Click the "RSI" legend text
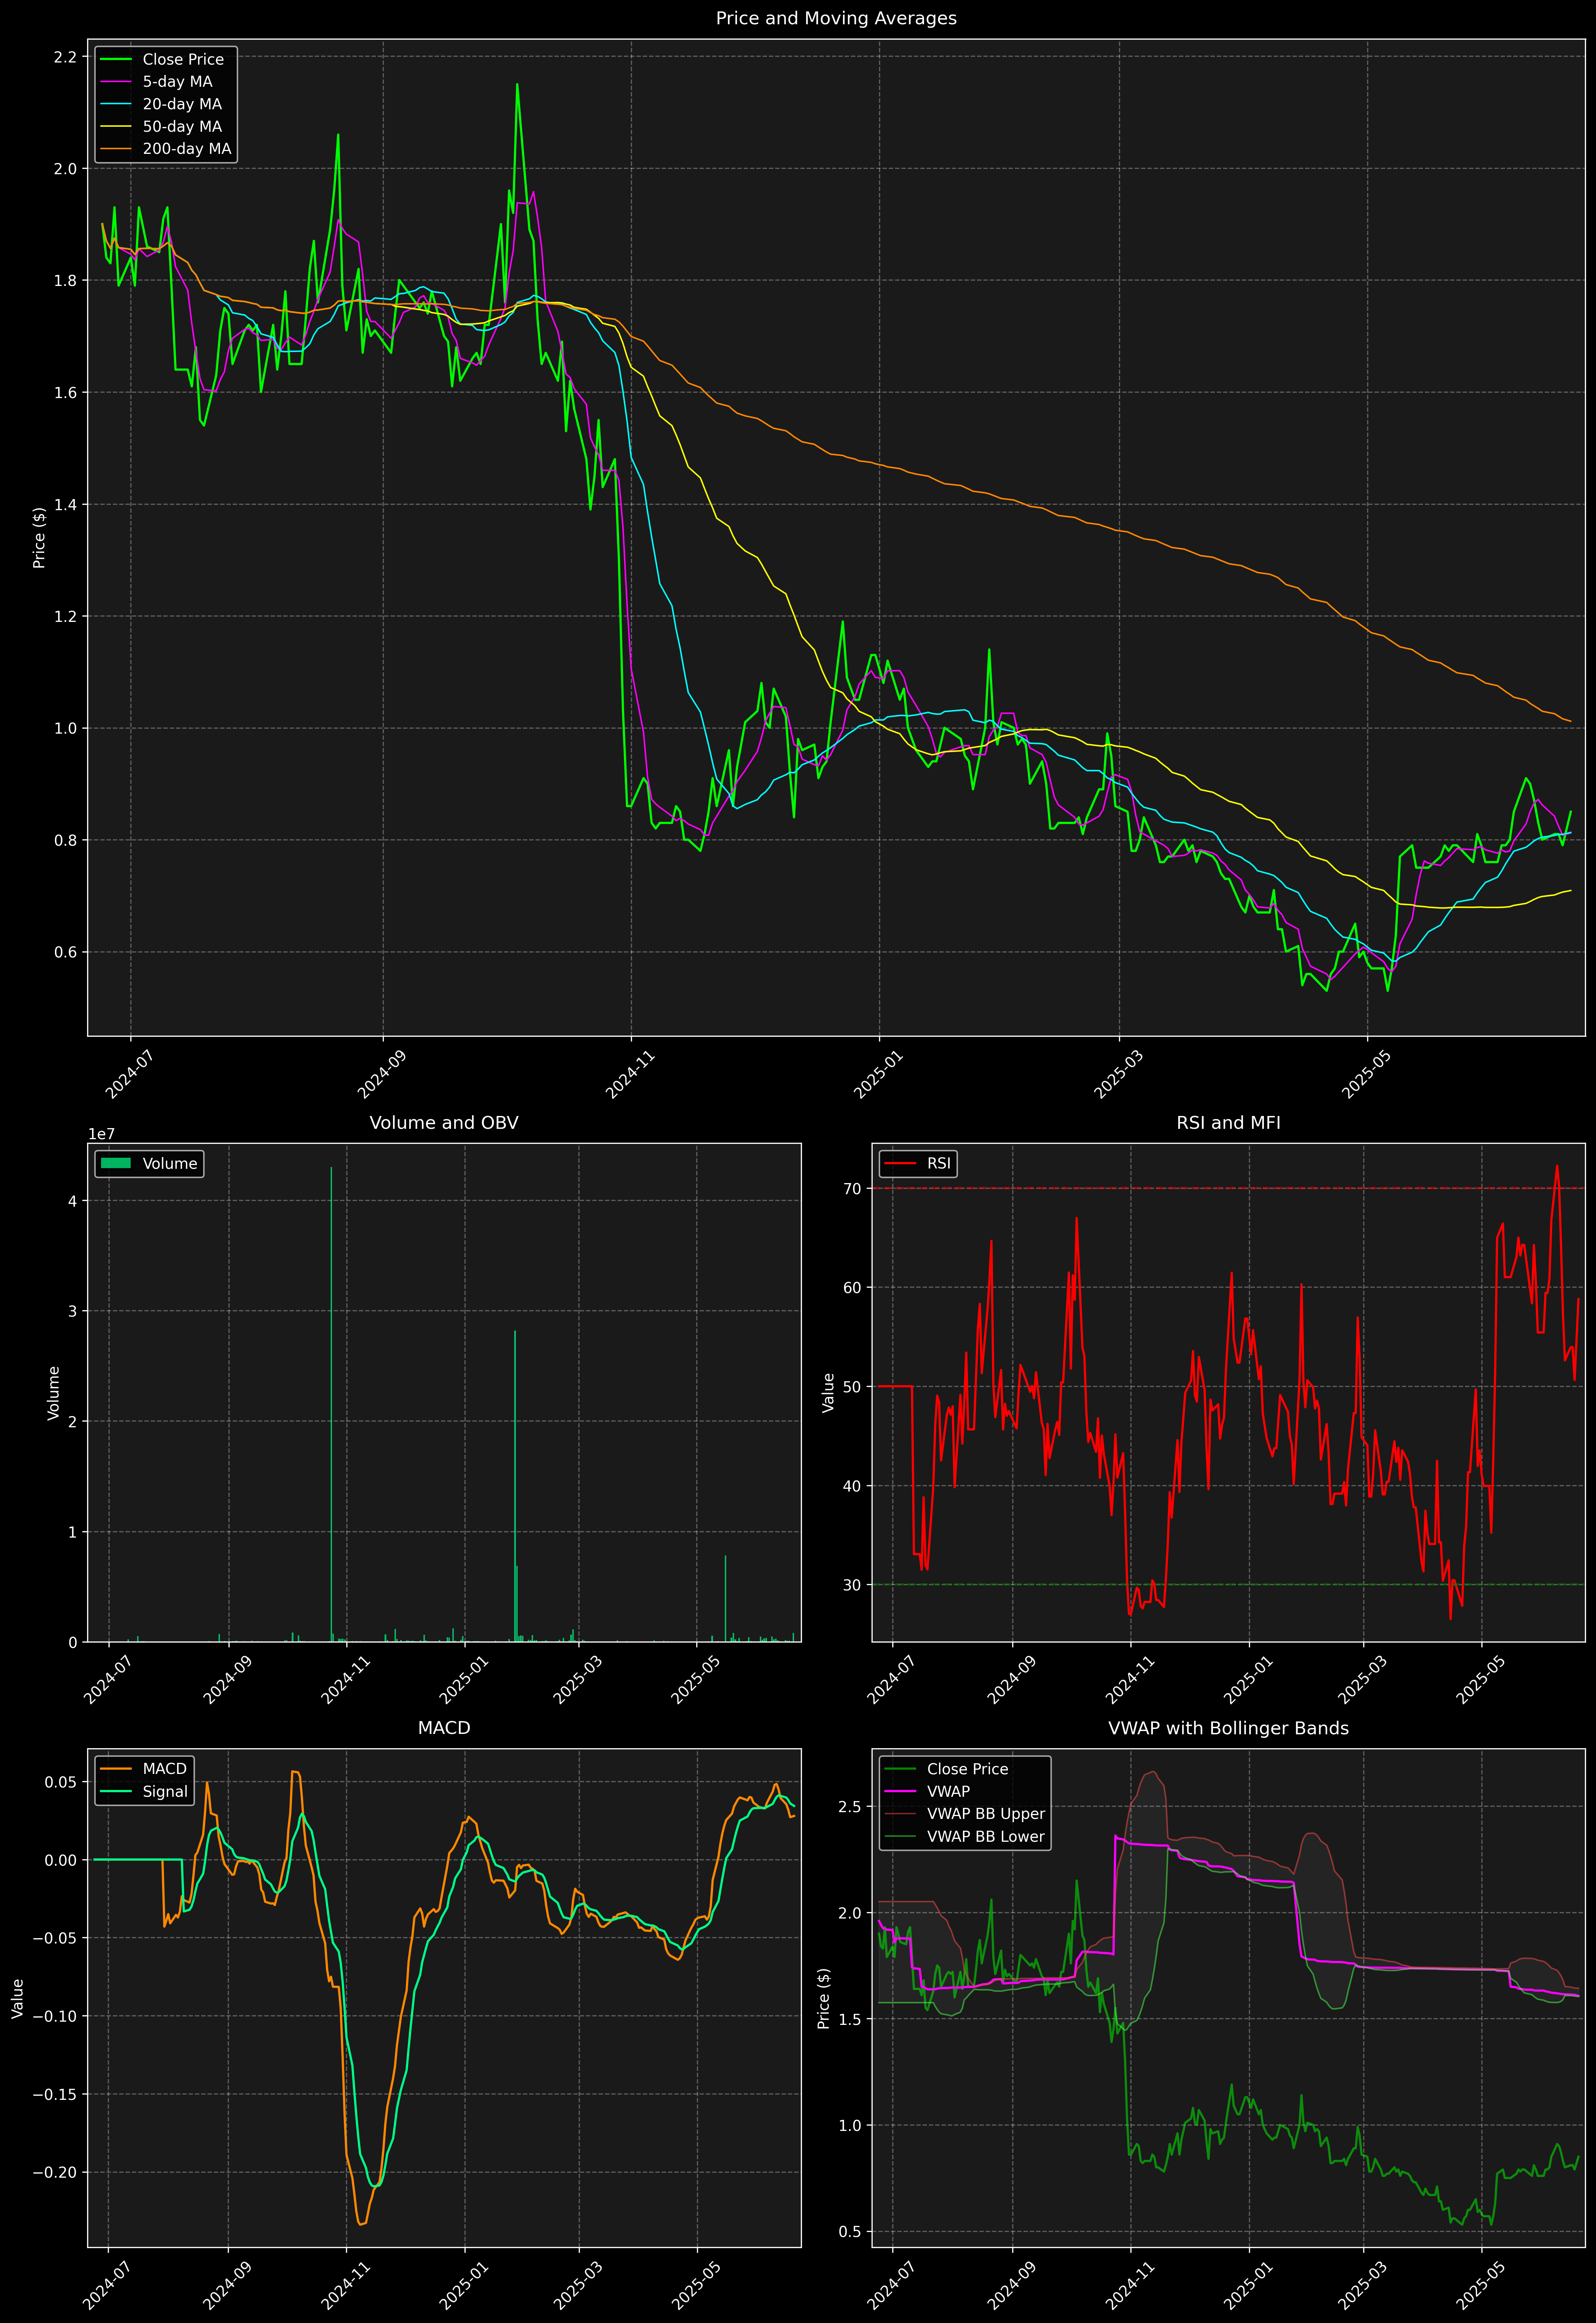The image size is (1596, 2323). coord(939,1163)
